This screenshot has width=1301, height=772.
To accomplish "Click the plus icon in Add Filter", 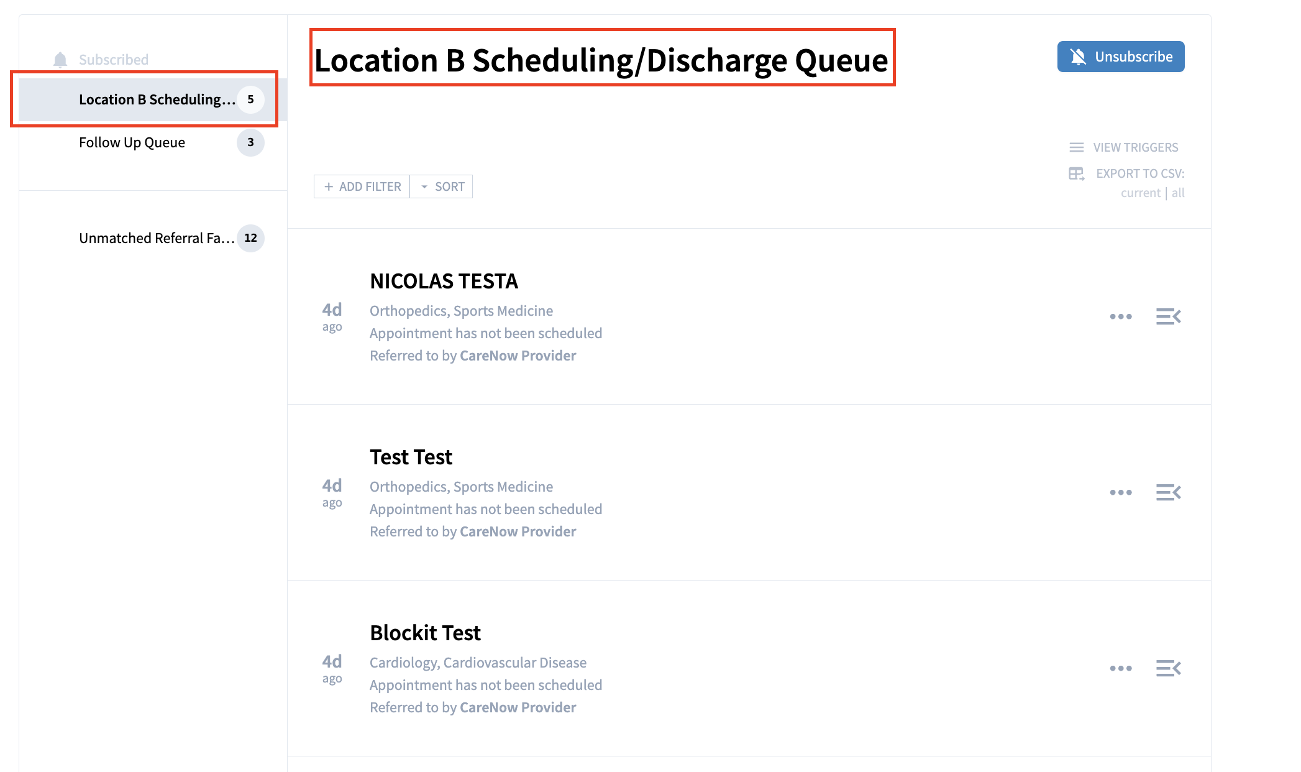I will 329,186.
